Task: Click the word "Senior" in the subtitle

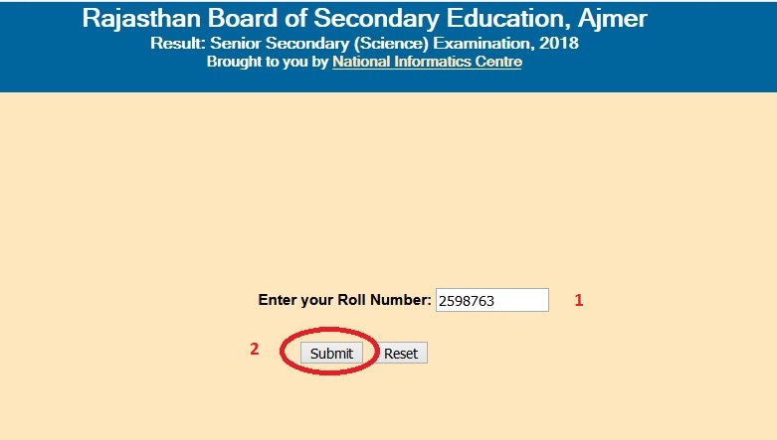Action: click(x=234, y=45)
